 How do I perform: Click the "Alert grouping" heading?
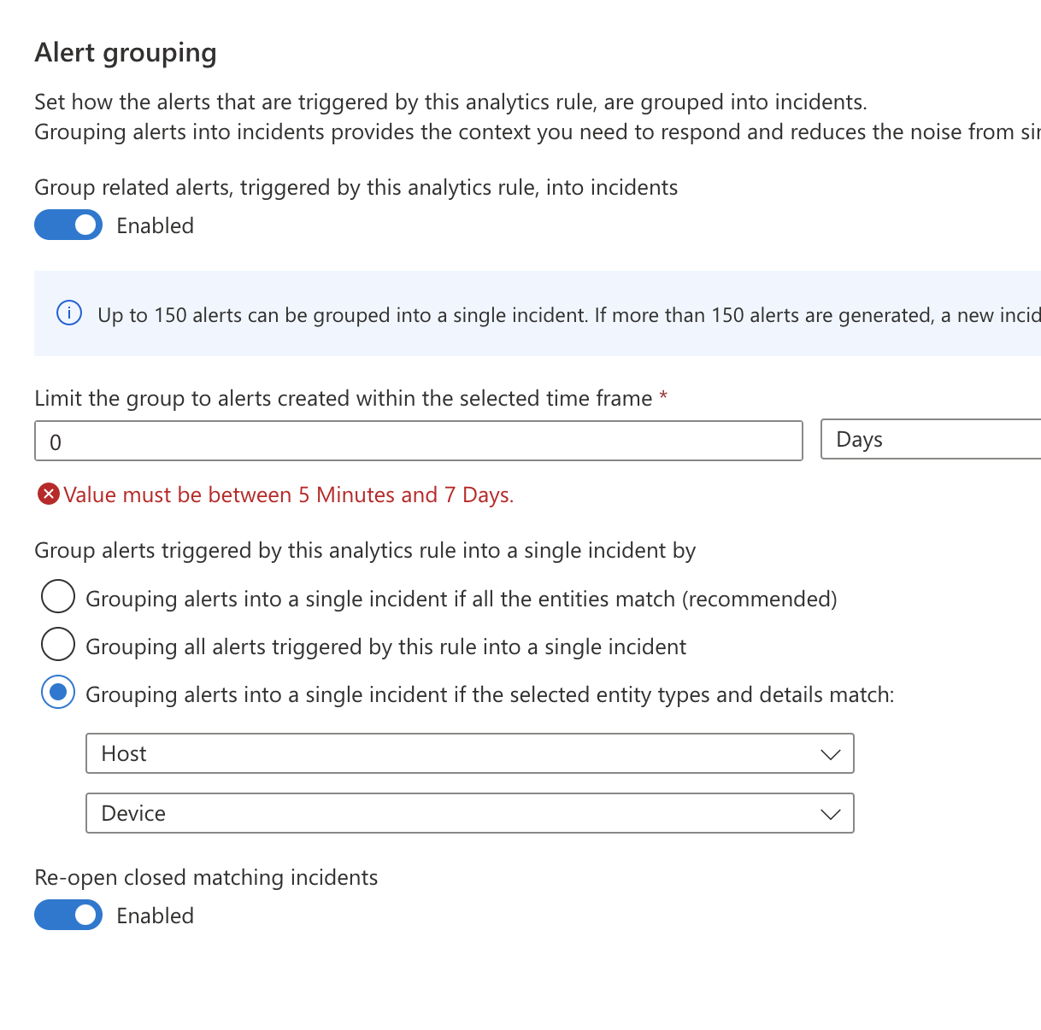tap(125, 52)
